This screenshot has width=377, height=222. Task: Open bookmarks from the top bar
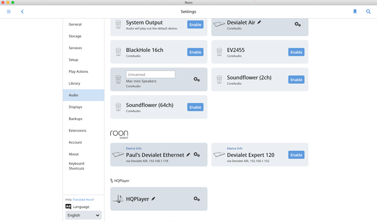(355, 11)
